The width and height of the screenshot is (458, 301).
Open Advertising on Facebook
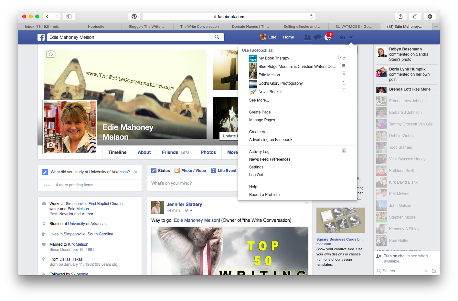pos(271,140)
